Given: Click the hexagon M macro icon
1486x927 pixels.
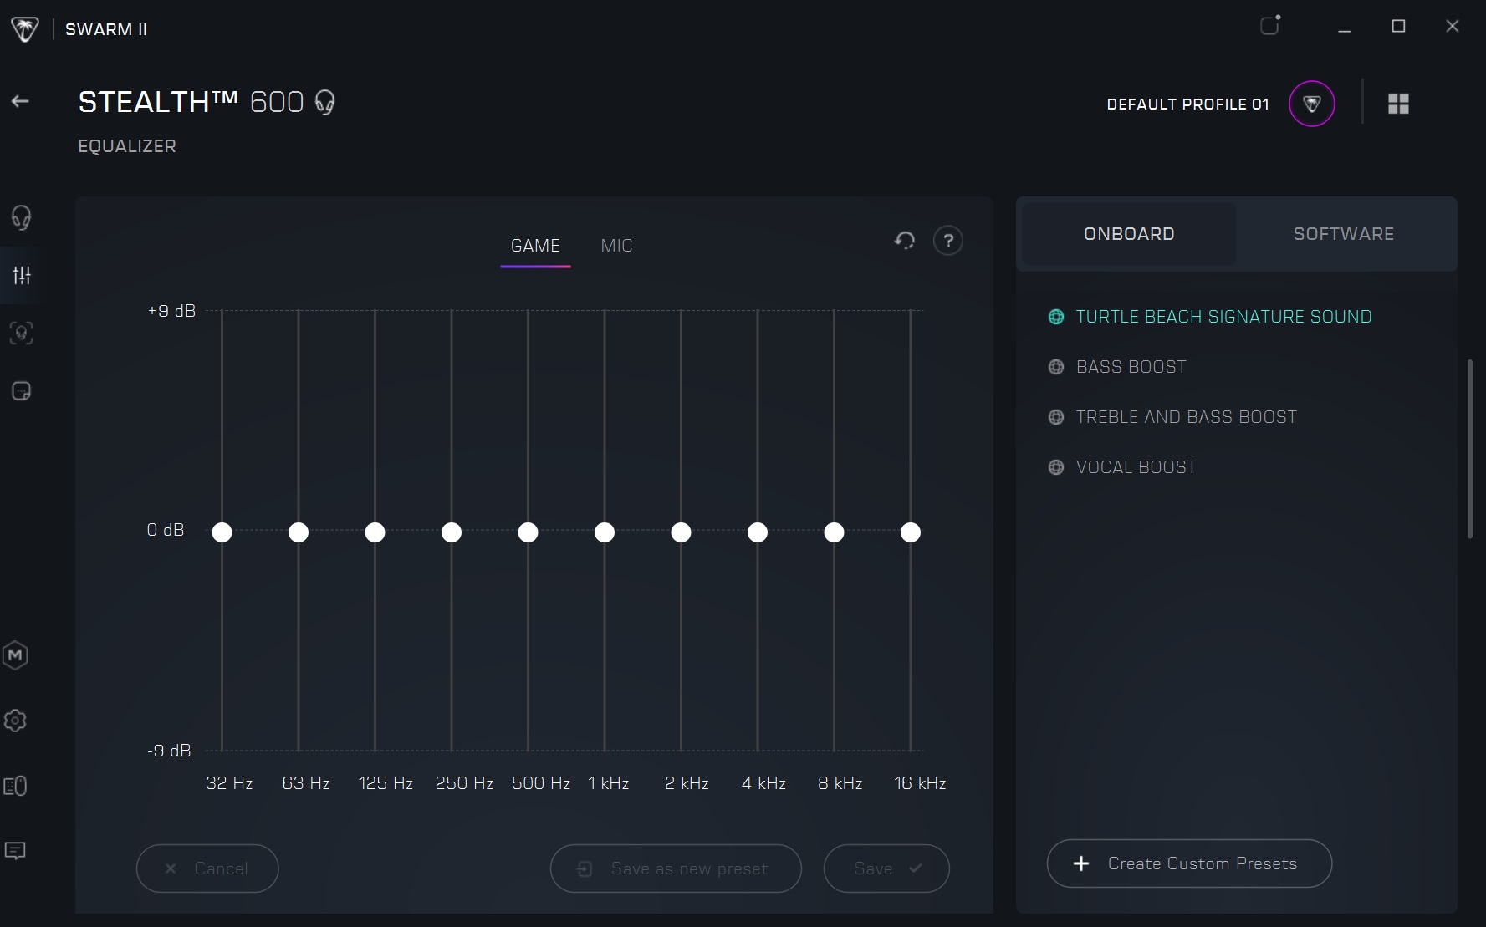Looking at the screenshot, I should (x=15, y=655).
